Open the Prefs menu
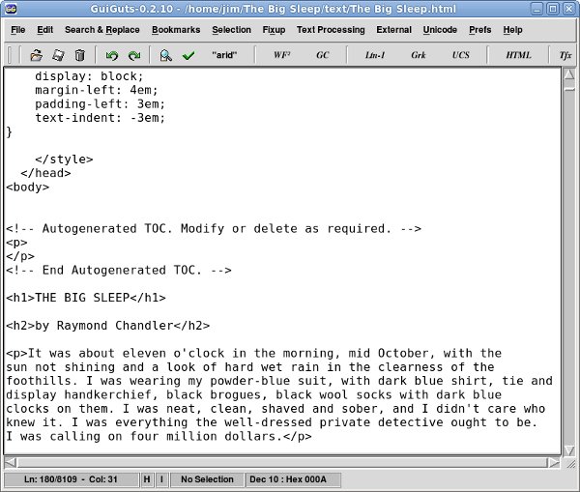This screenshot has width=580, height=492. (480, 30)
